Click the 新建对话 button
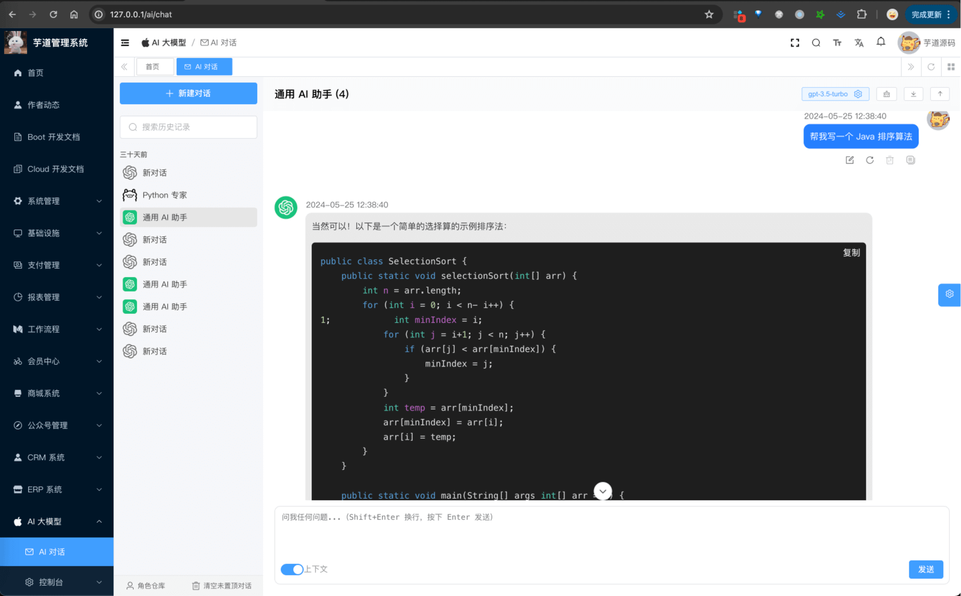Viewport: 961px width, 596px height. click(188, 93)
